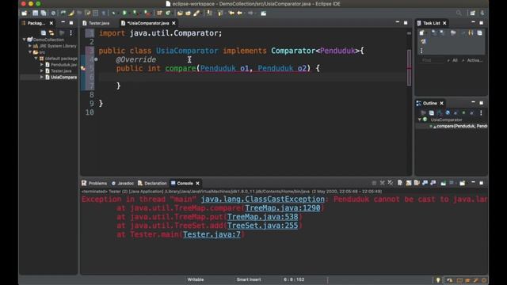Click the Save icon in main toolbar

35,13
